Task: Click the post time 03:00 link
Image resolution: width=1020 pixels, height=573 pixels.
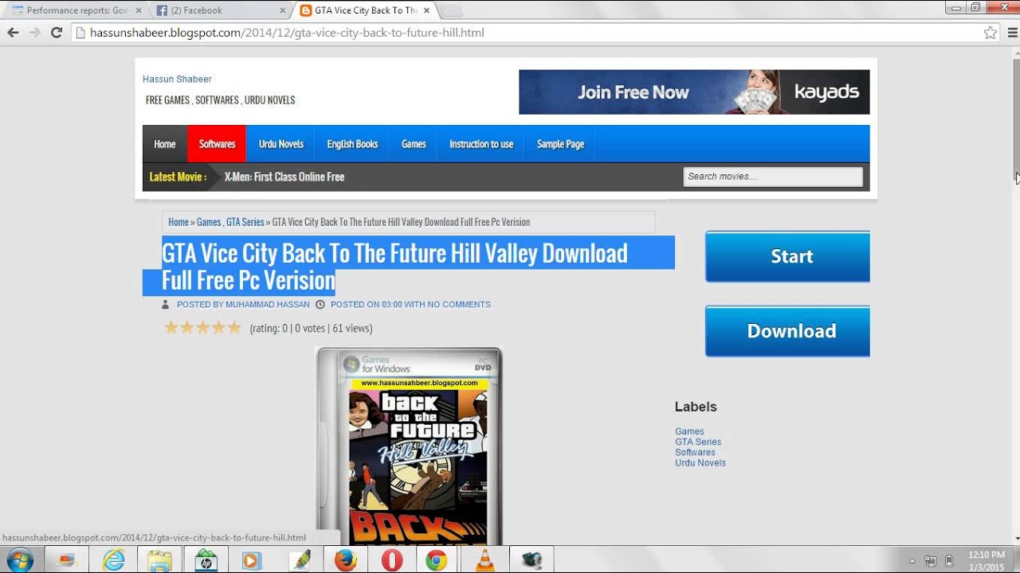Action: 392,305
